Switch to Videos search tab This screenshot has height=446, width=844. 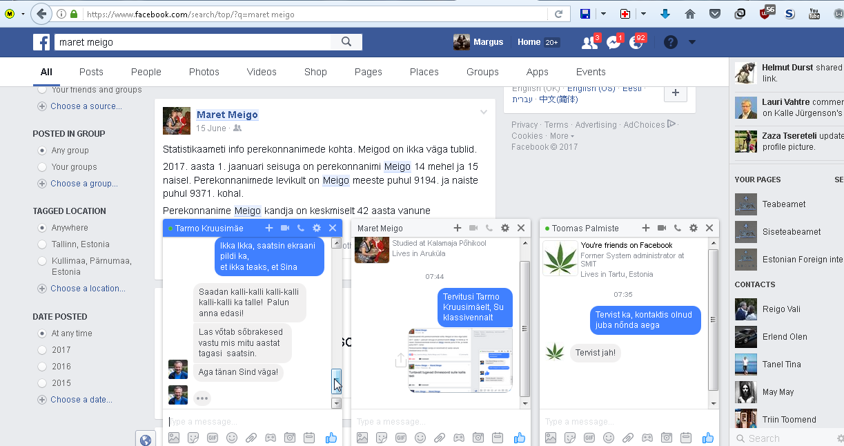point(262,72)
